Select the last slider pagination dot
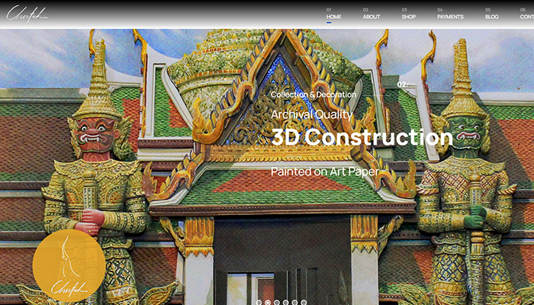Screen dimensions: 534x305 (304, 303)
